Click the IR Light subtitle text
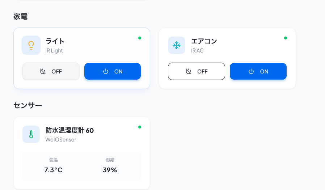The height and width of the screenshot is (190, 325). click(x=54, y=51)
